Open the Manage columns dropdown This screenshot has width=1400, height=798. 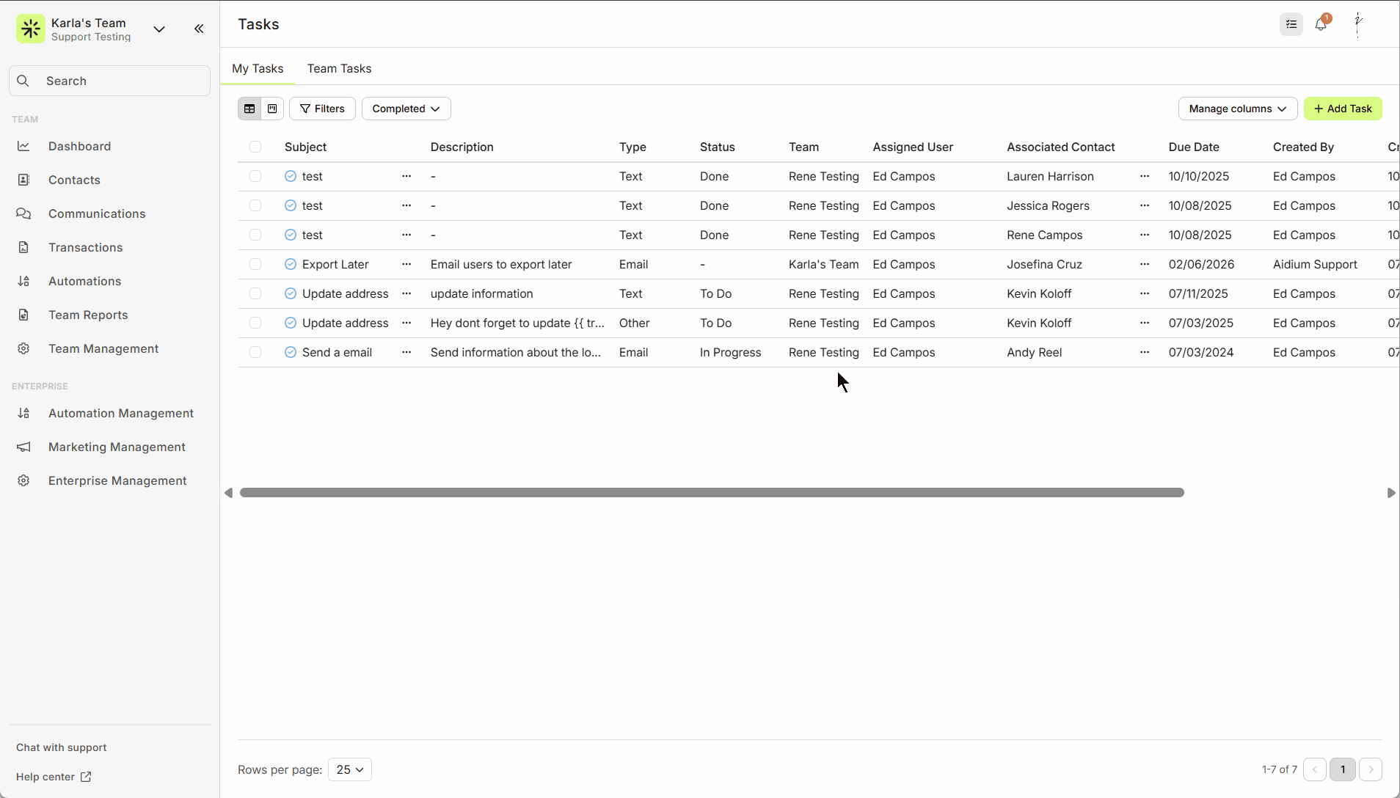[x=1237, y=109]
